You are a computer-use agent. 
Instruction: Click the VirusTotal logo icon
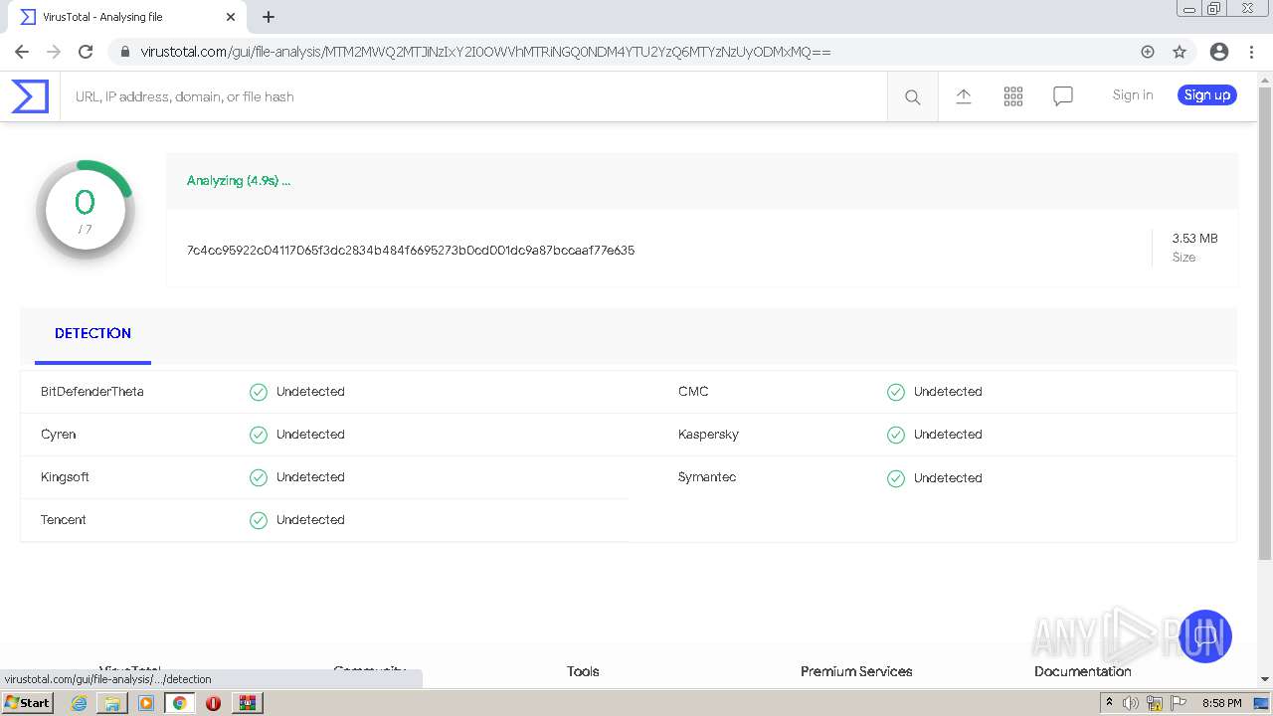pos(30,96)
